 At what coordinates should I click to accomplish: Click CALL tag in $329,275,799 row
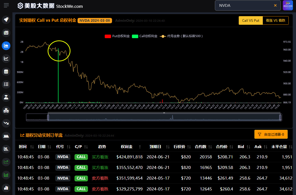pyautogui.click(x=81, y=189)
